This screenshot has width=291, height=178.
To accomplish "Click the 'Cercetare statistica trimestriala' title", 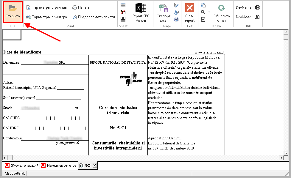I will point(118,110).
